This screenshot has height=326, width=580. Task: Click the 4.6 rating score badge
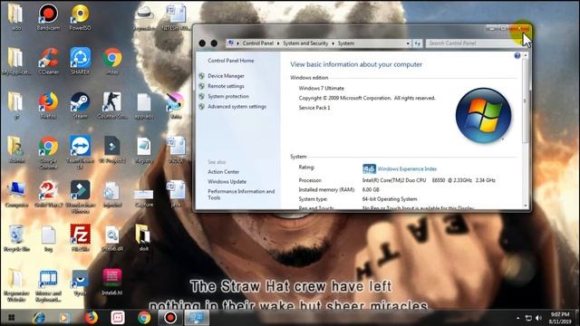tap(369, 169)
